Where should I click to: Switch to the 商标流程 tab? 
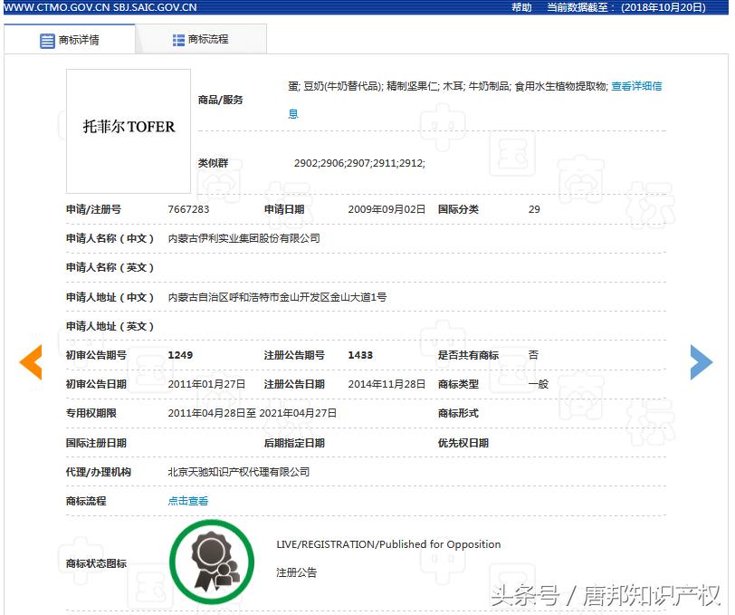coord(209,39)
